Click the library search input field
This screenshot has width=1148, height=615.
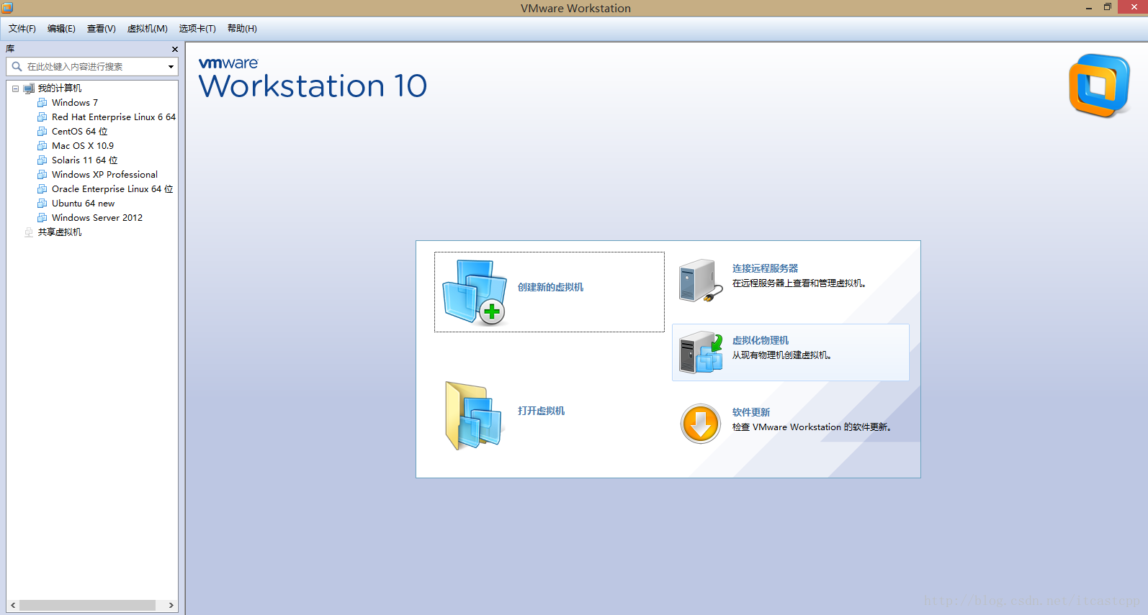pos(94,66)
